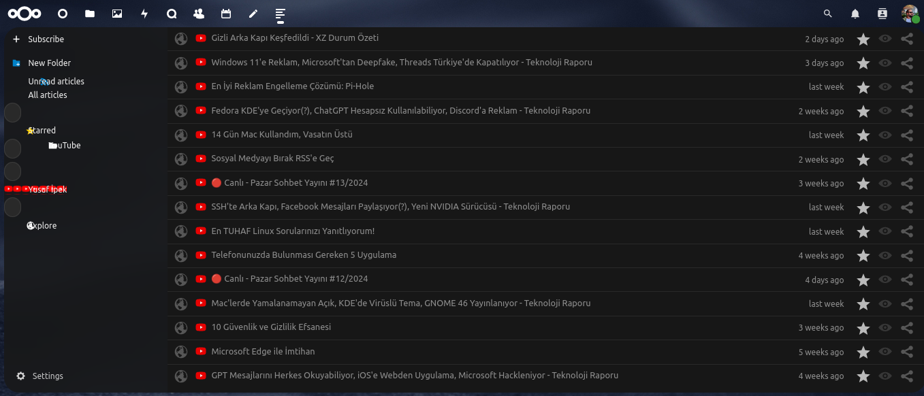The image size is (924, 396).
Task: Share the 'Sosyal Medyayı Bırak RSS'e Geç' article
Action: (x=906, y=159)
